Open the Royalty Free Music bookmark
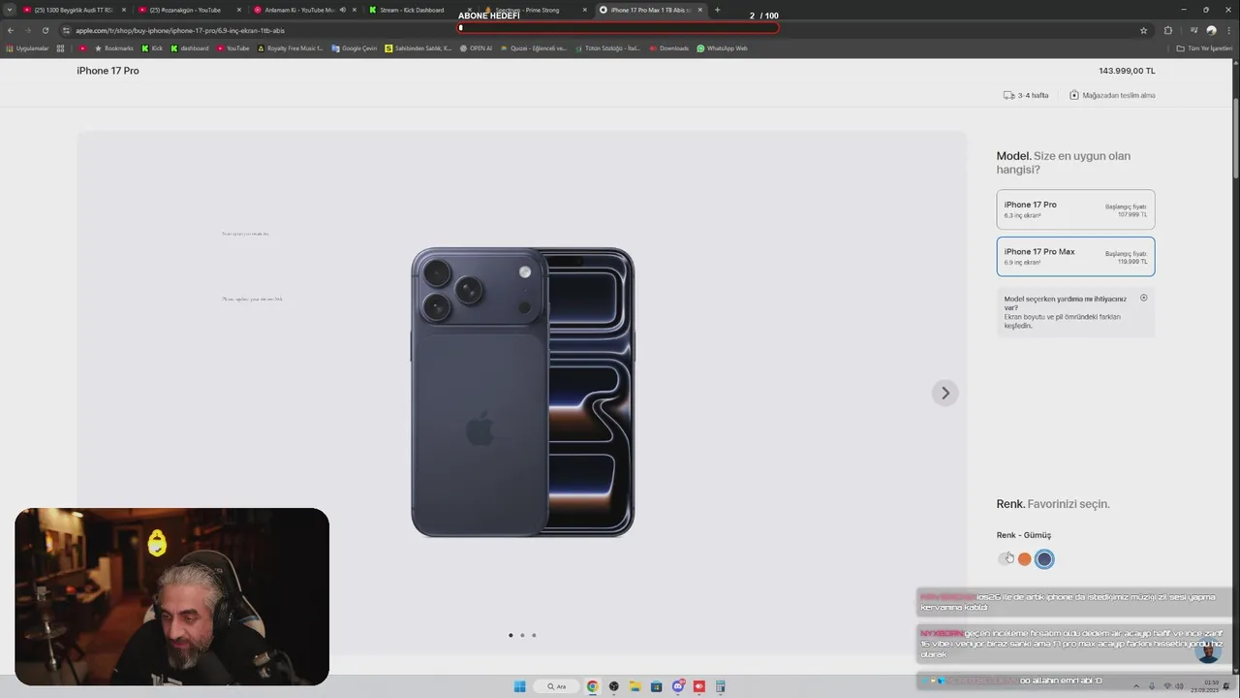Viewport: 1240px width, 698px height. point(291,48)
